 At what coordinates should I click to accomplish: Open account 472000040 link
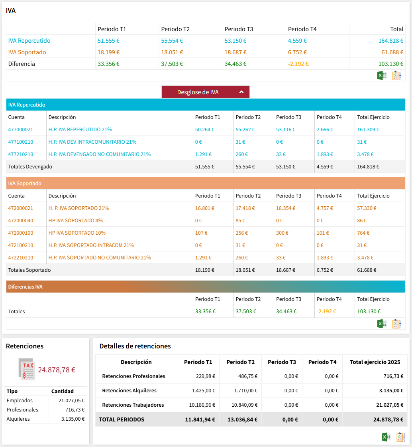point(21,221)
